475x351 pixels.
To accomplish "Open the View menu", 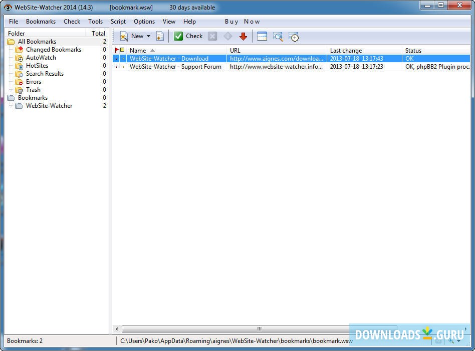I will pos(169,22).
